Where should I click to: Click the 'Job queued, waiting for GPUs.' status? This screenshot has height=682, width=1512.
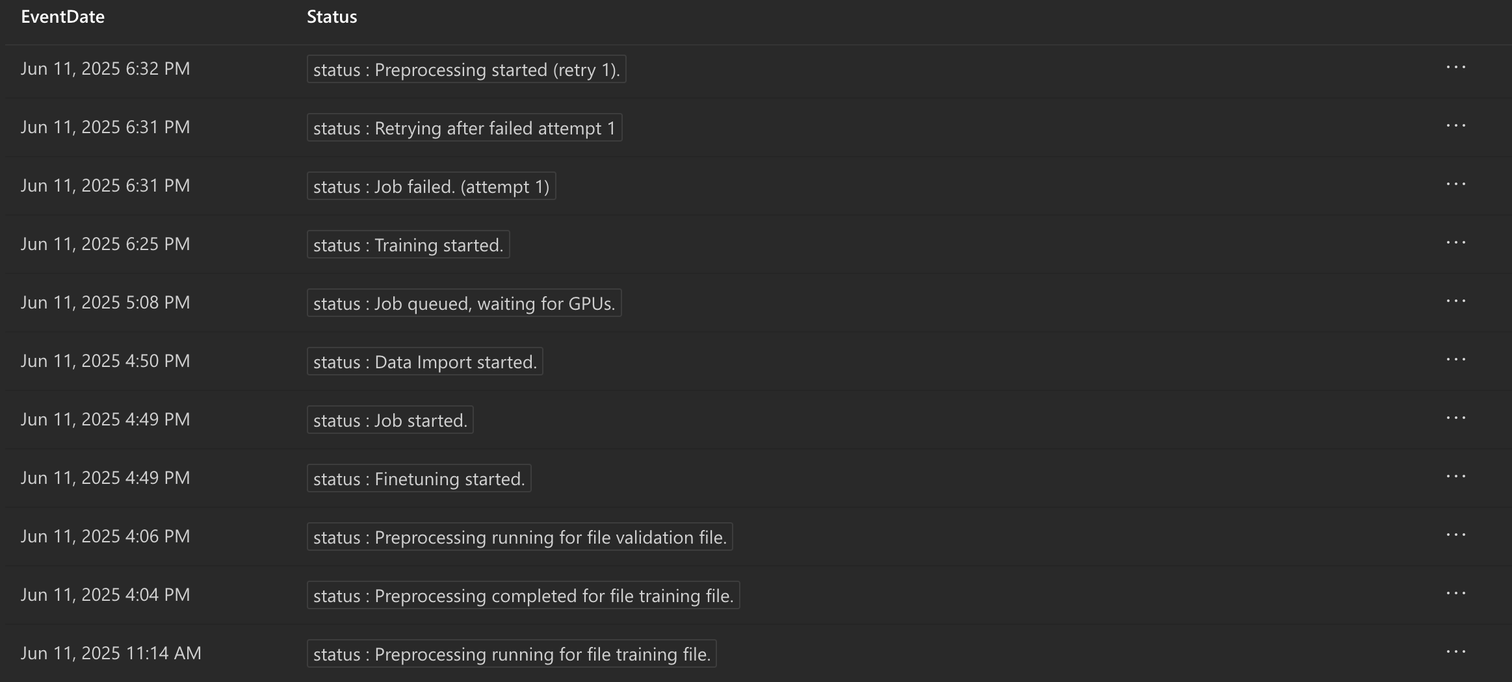[x=464, y=303]
